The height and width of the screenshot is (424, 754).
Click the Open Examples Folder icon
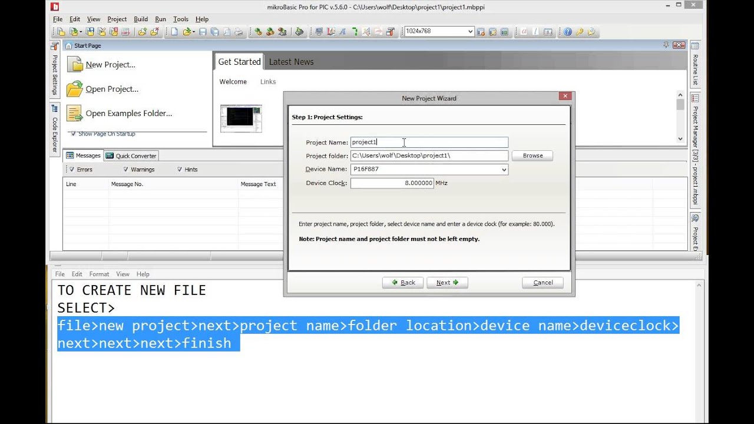pos(75,113)
